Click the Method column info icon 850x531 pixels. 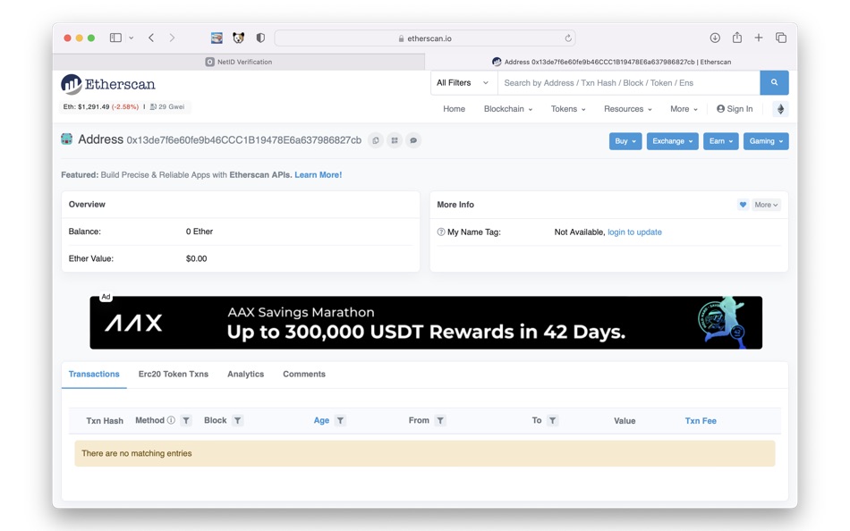[x=171, y=420]
